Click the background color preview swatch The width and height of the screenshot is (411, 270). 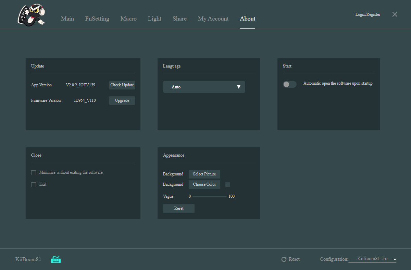tap(228, 185)
